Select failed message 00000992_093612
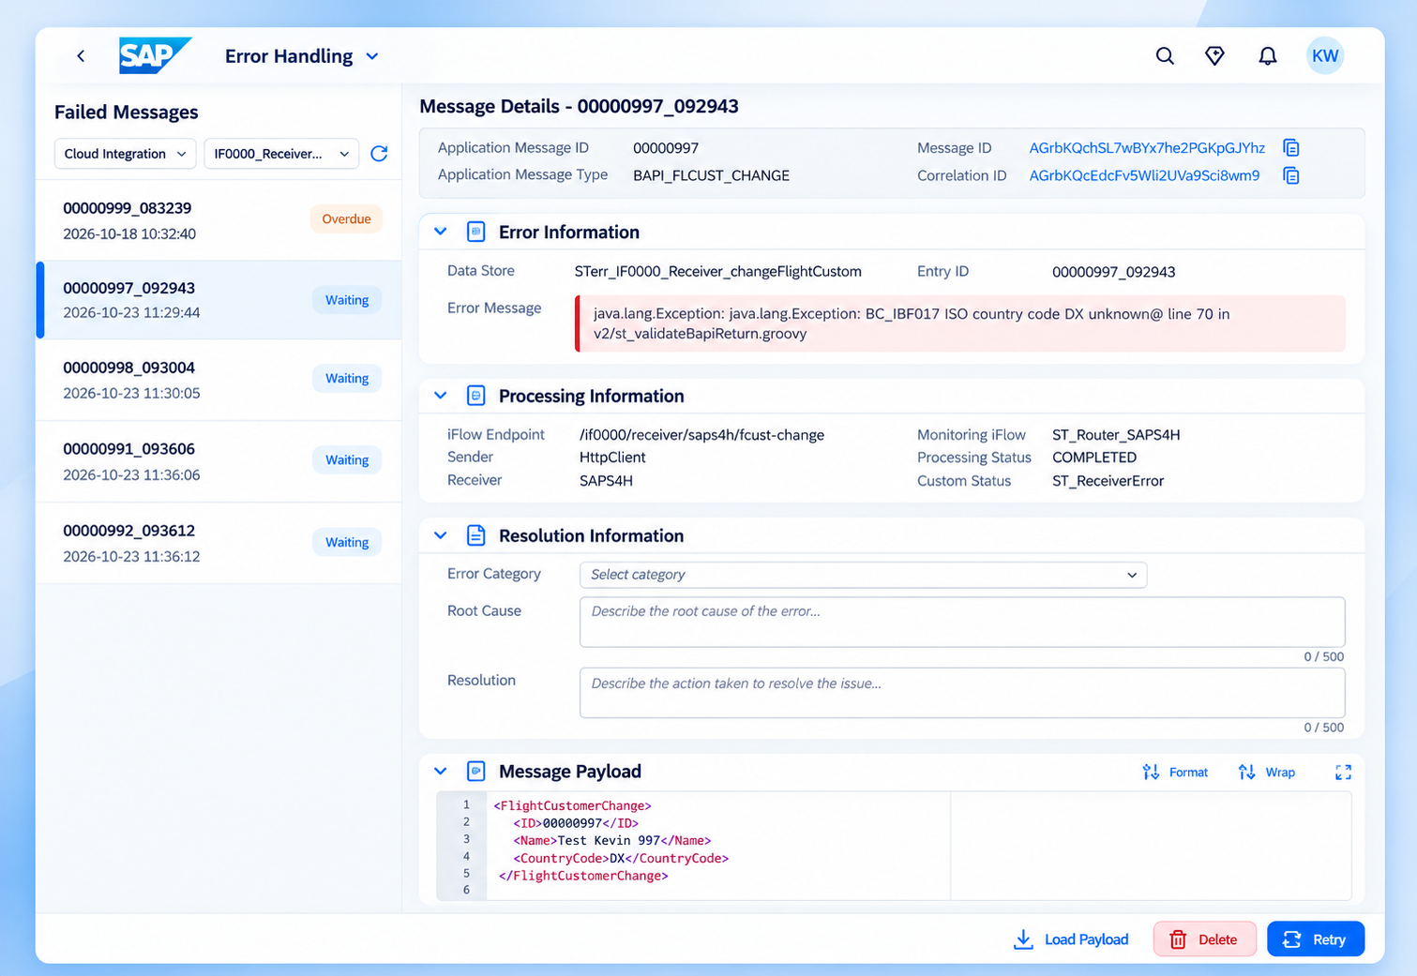1417x976 pixels. (x=219, y=543)
